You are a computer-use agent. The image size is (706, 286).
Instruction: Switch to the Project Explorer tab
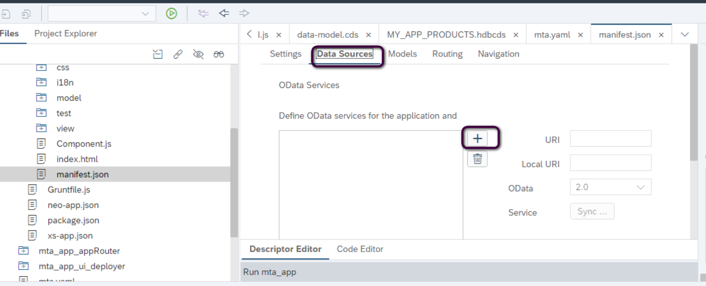(66, 34)
